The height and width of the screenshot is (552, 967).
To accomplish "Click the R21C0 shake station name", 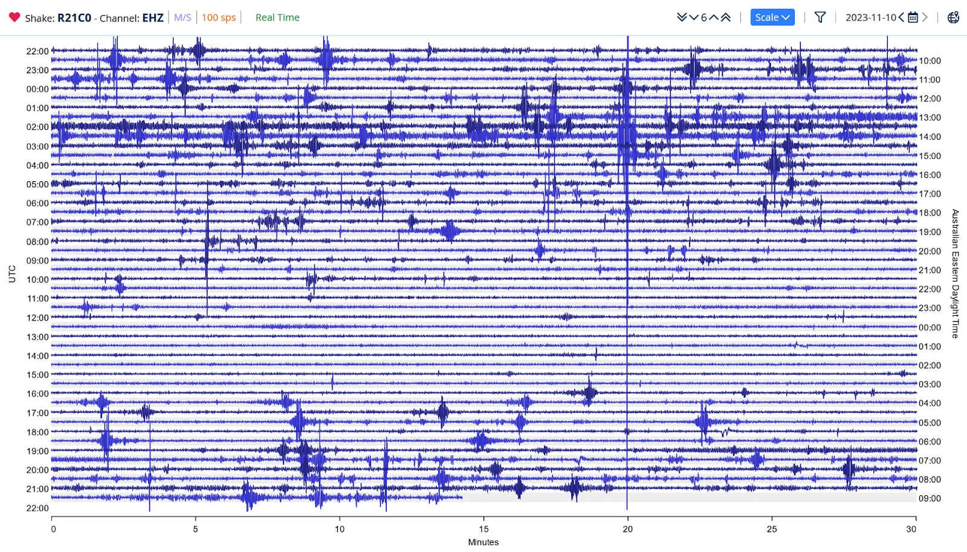I will 74,18.
